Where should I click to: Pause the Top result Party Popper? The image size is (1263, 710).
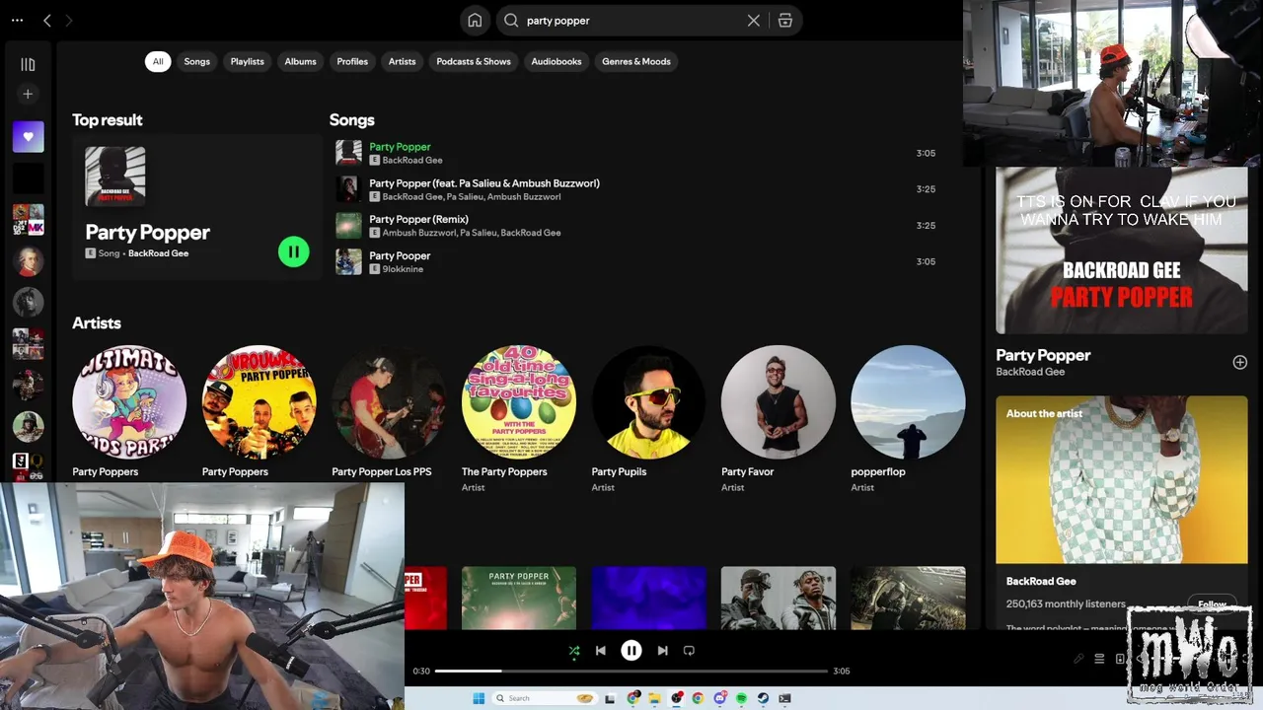pos(293,251)
